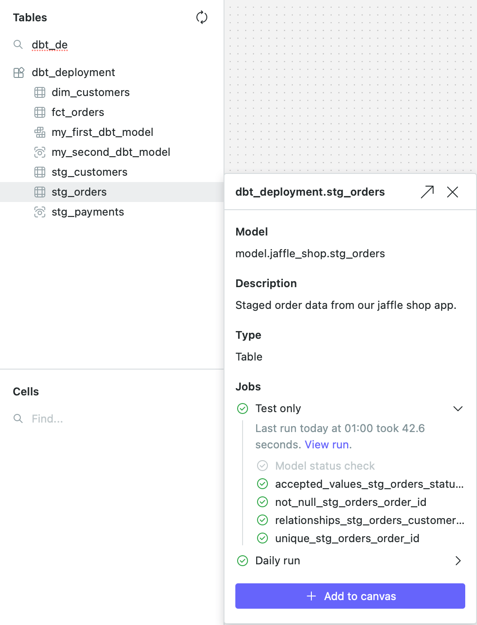Image resolution: width=477 pixels, height=625 pixels.
Task: Click the table icon beside fct_orders
Action: point(40,112)
